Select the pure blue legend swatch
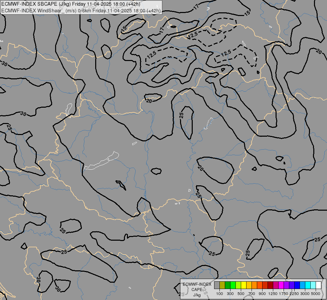 click(x=297, y=285)
